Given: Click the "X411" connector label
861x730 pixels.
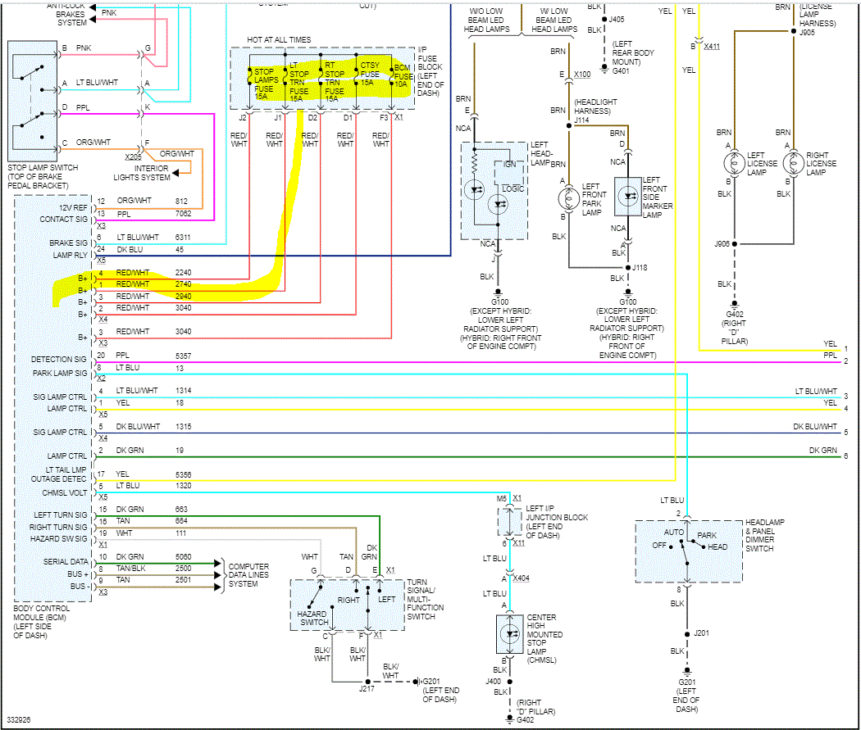Looking at the screenshot, I should [712, 47].
